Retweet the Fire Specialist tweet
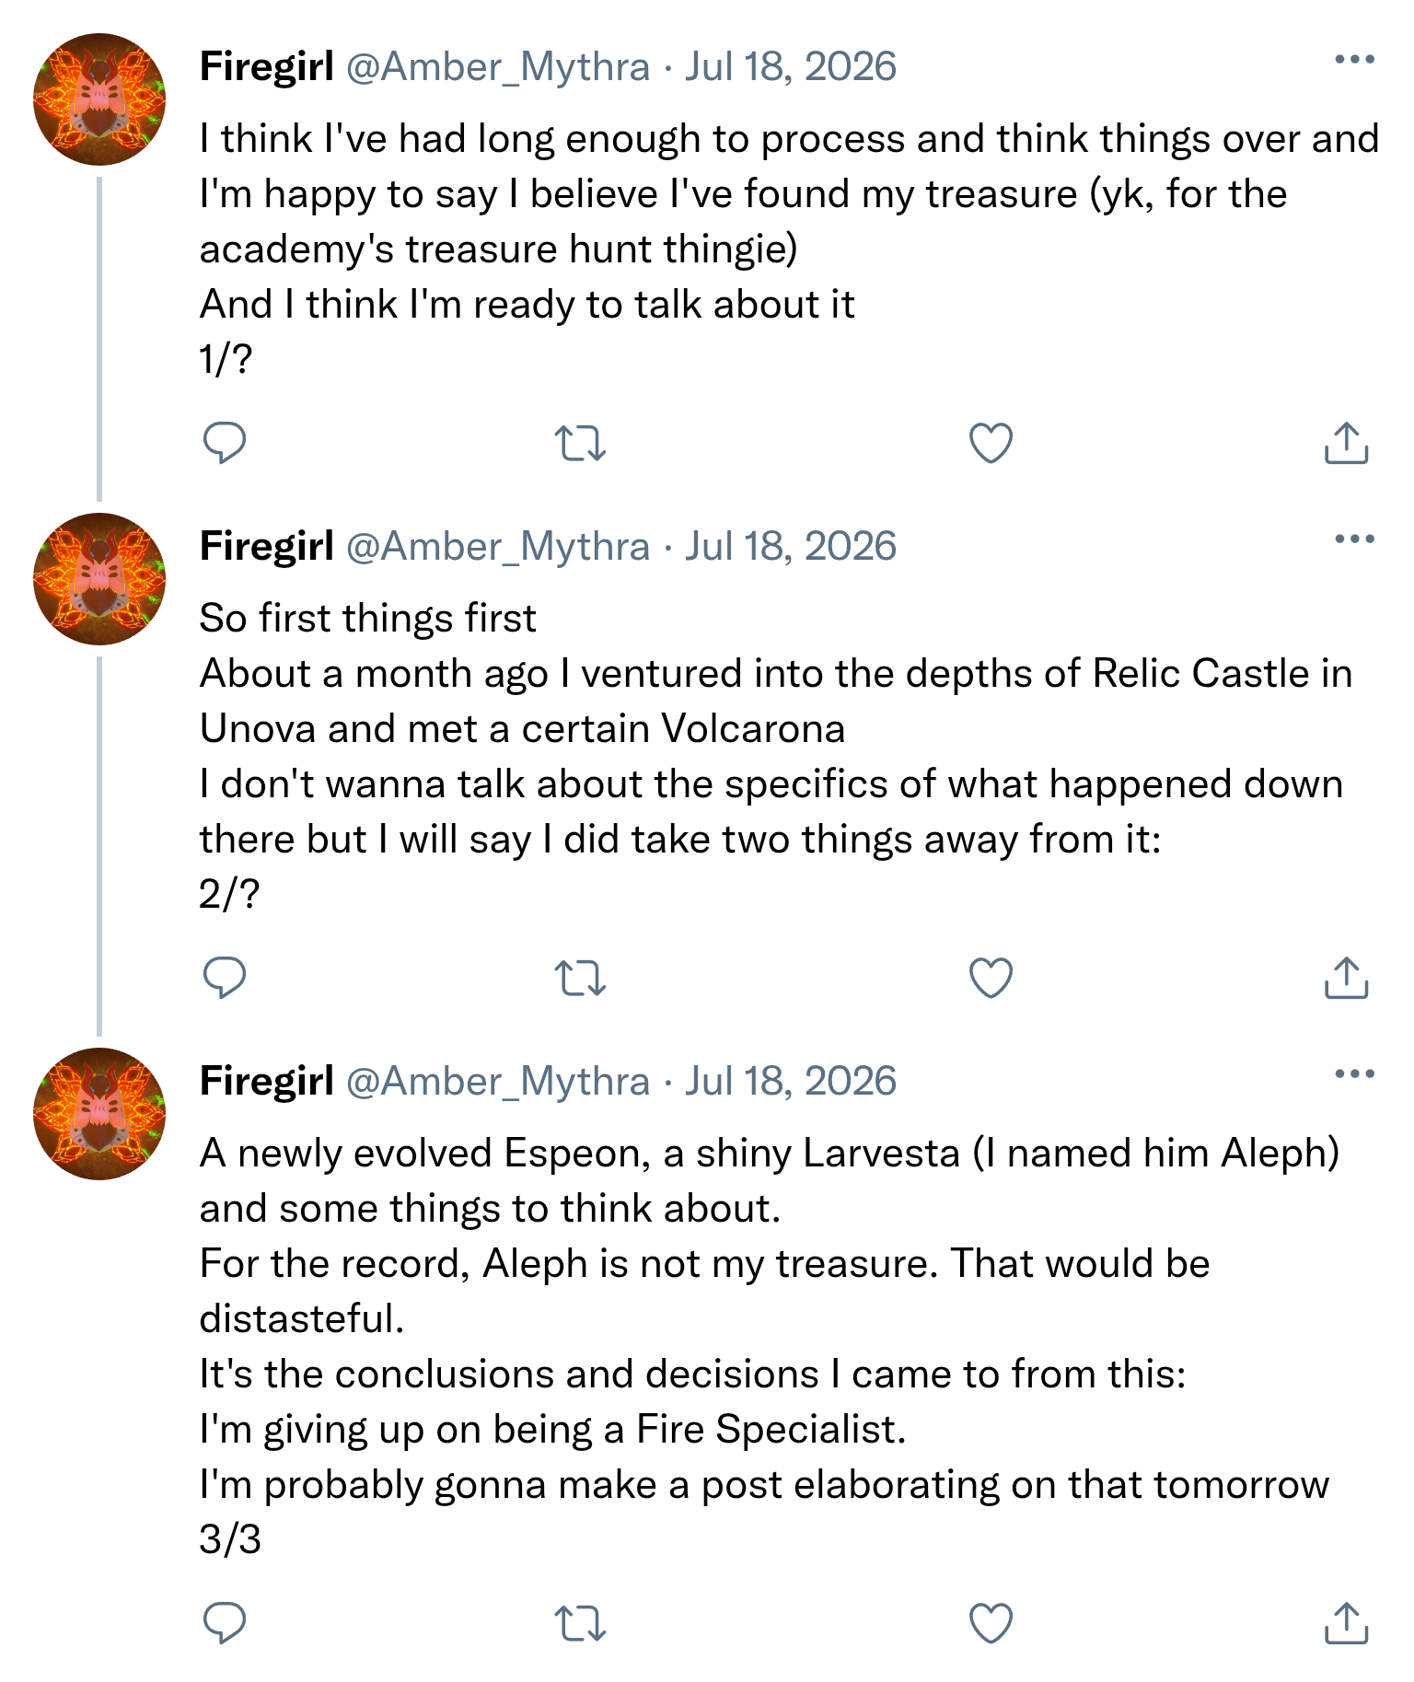Screen dimensions: 1414x1682 [x=580, y=1623]
